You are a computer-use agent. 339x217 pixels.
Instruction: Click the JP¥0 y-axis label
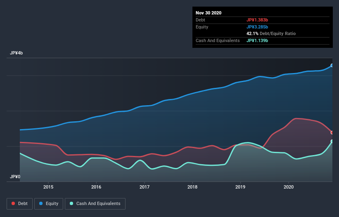15,177
